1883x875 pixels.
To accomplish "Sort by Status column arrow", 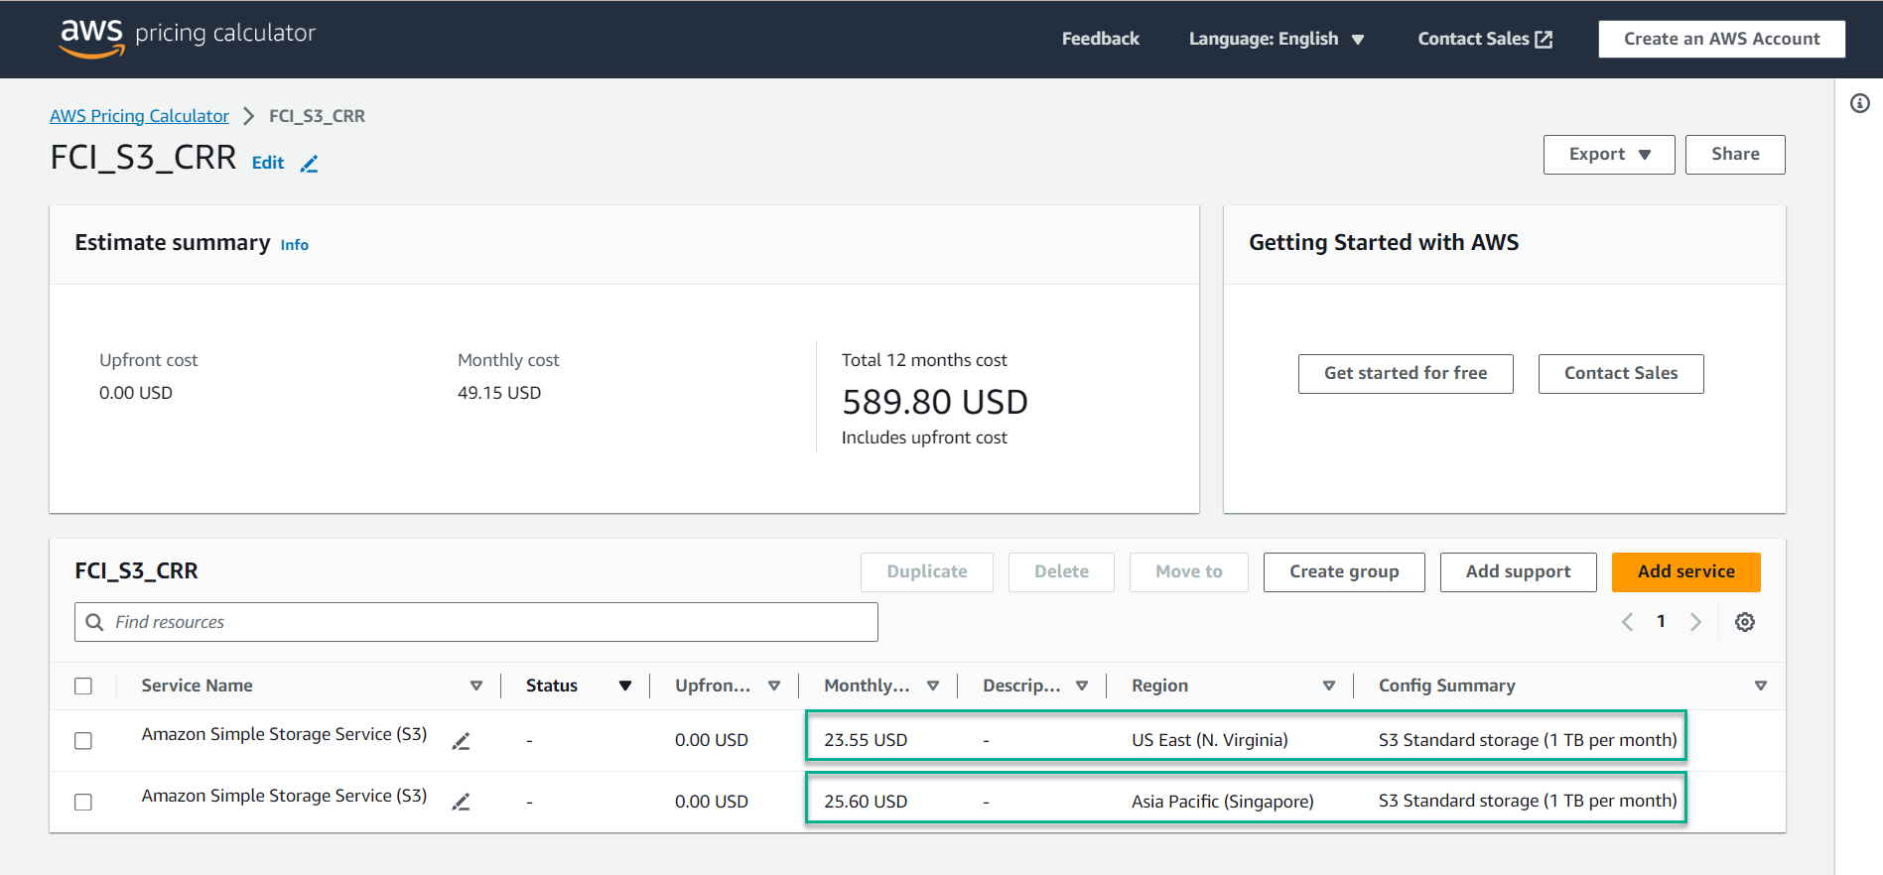I will point(625,686).
